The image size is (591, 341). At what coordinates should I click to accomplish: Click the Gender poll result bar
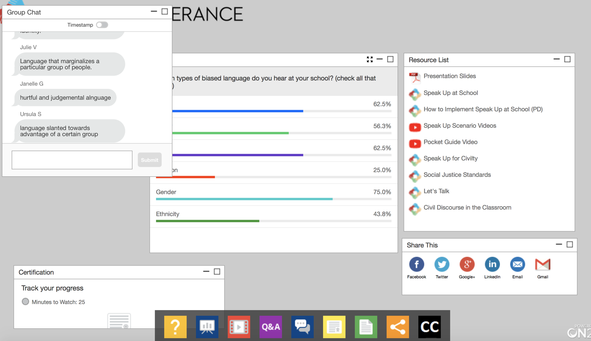(x=244, y=199)
